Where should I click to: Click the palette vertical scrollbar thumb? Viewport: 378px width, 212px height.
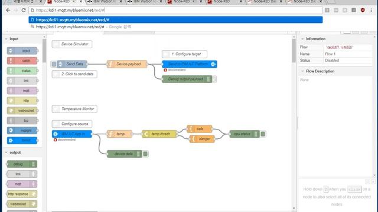44,51
